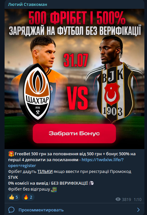Viewport: 147px width, 215px height.
Task: Click the views eye icon
Action: [118, 199]
